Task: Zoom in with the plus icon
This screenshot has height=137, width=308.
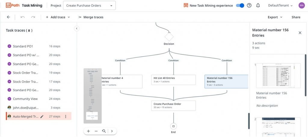Action: [x=88, y=131]
